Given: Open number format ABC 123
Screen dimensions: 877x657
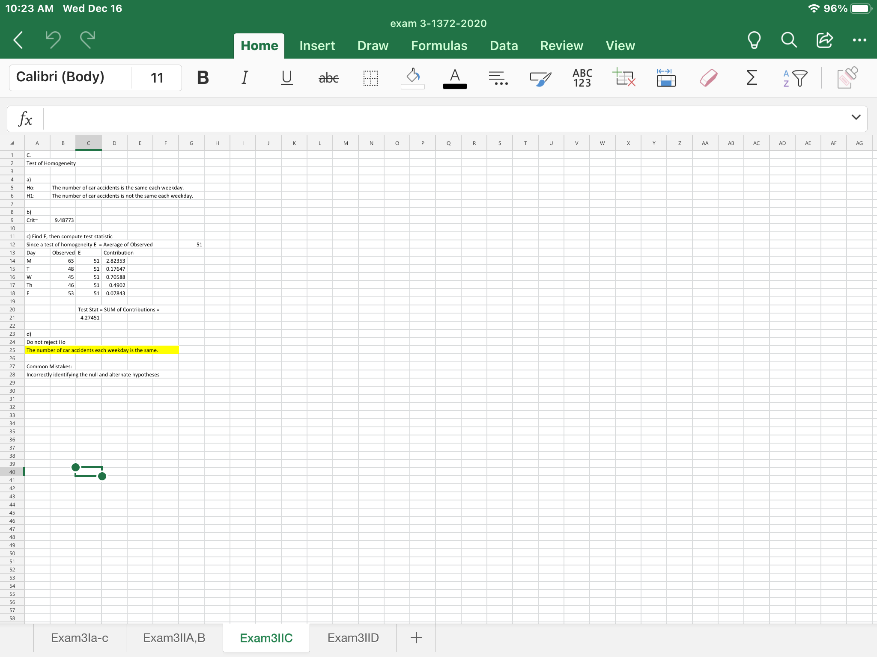Looking at the screenshot, I should click(582, 78).
